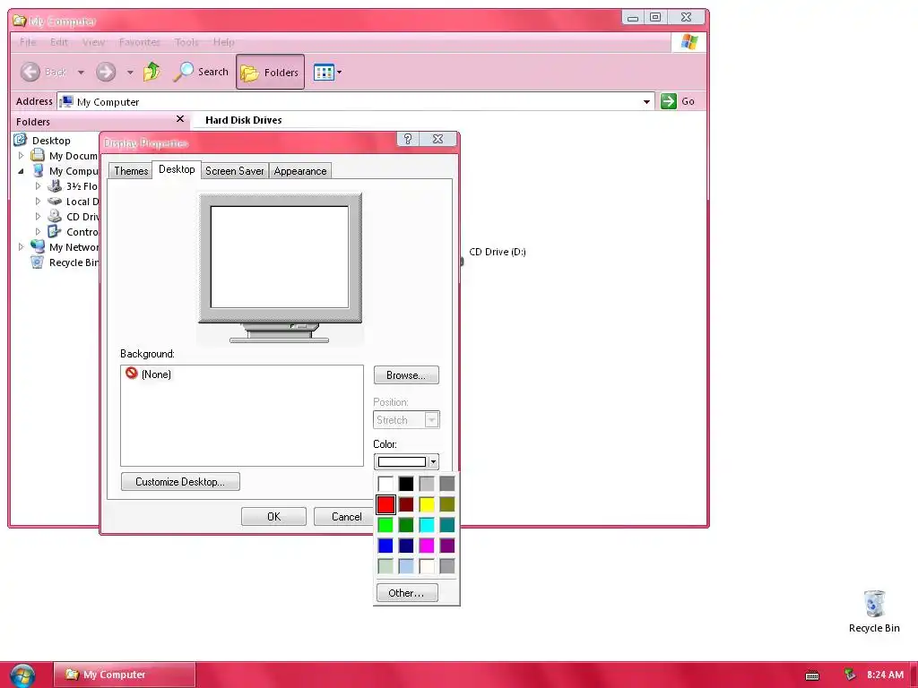Close the Folders side pane

[x=179, y=119]
